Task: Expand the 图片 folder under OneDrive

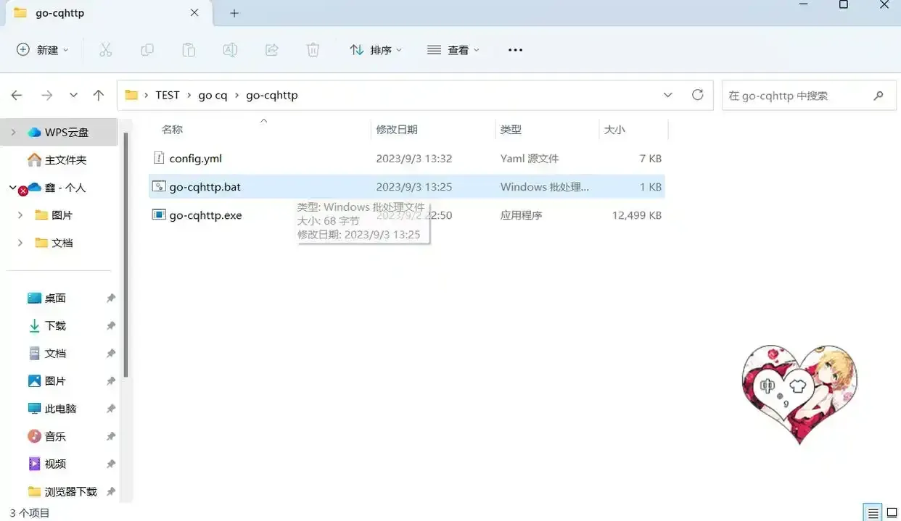Action: [20, 215]
